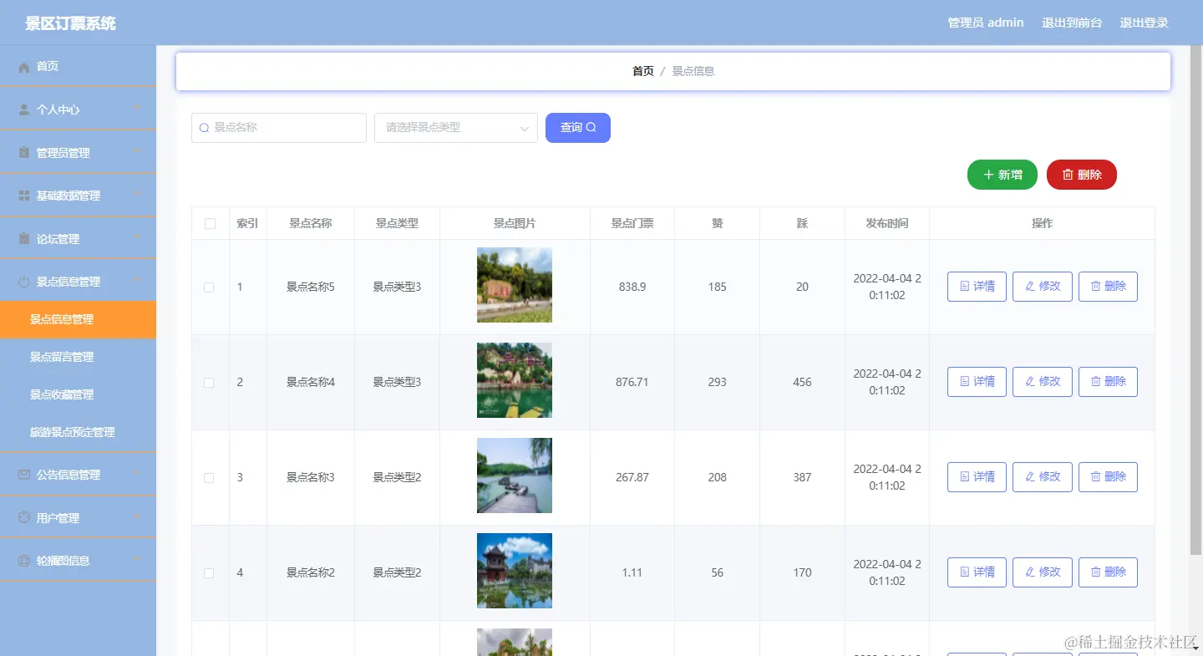Click 详情 for 景点名称4

pyautogui.click(x=976, y=381)
